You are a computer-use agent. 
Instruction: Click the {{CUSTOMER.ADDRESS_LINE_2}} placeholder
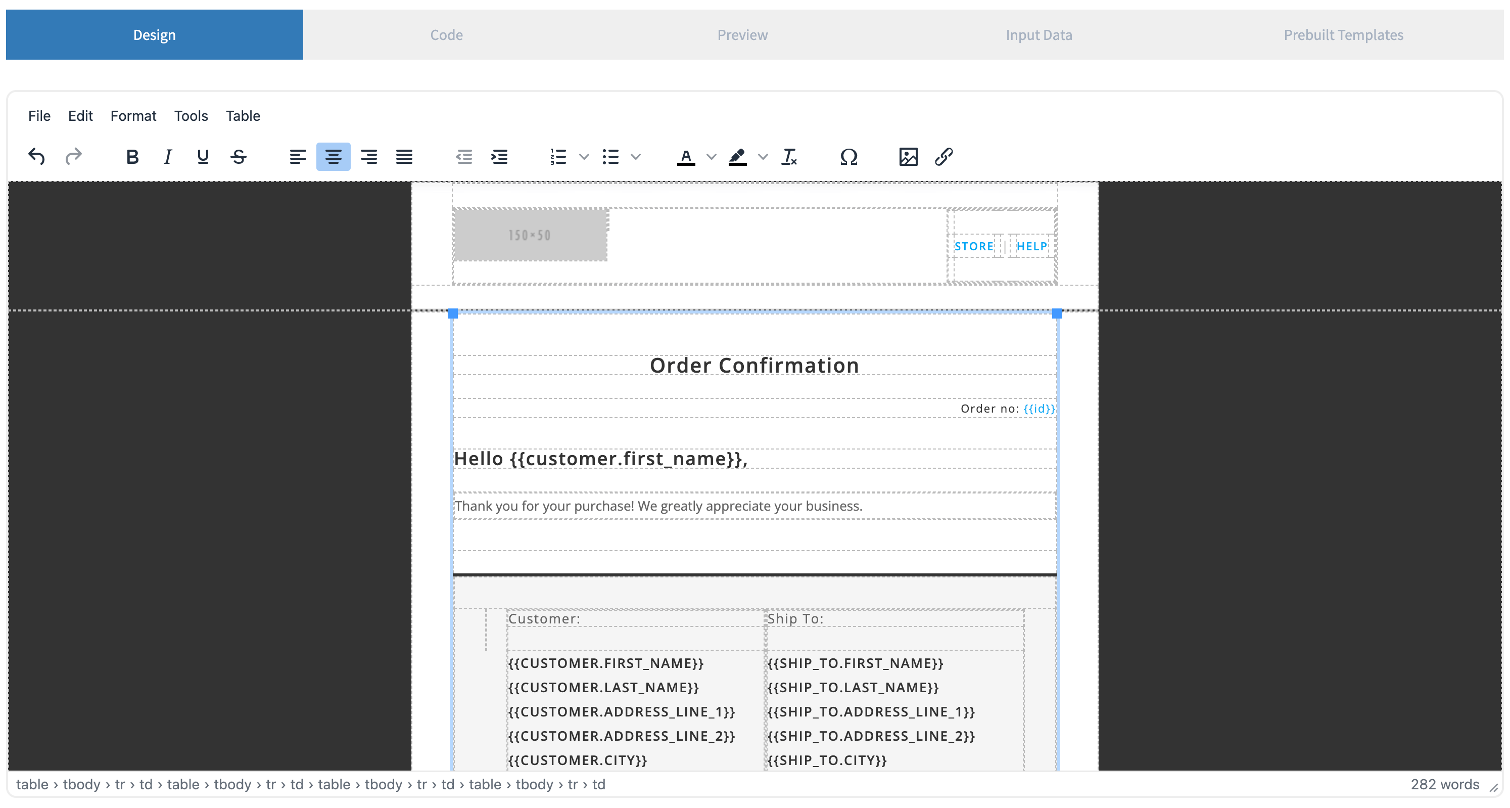(622, 736)
